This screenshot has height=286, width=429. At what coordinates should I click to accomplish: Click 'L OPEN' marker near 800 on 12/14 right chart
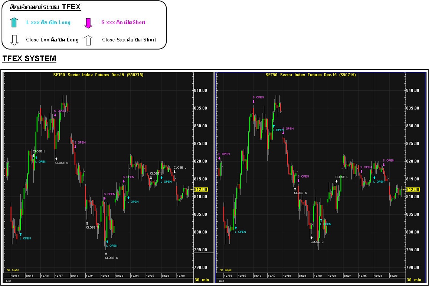pos(240,232)
